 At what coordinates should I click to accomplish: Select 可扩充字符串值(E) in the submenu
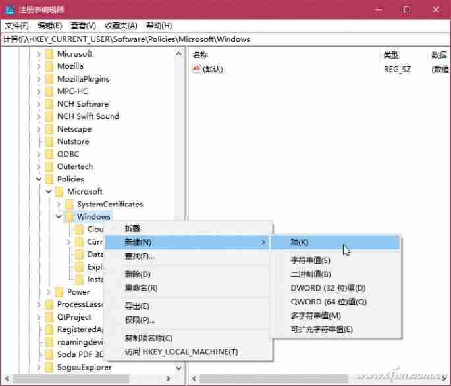click(336, 329)
